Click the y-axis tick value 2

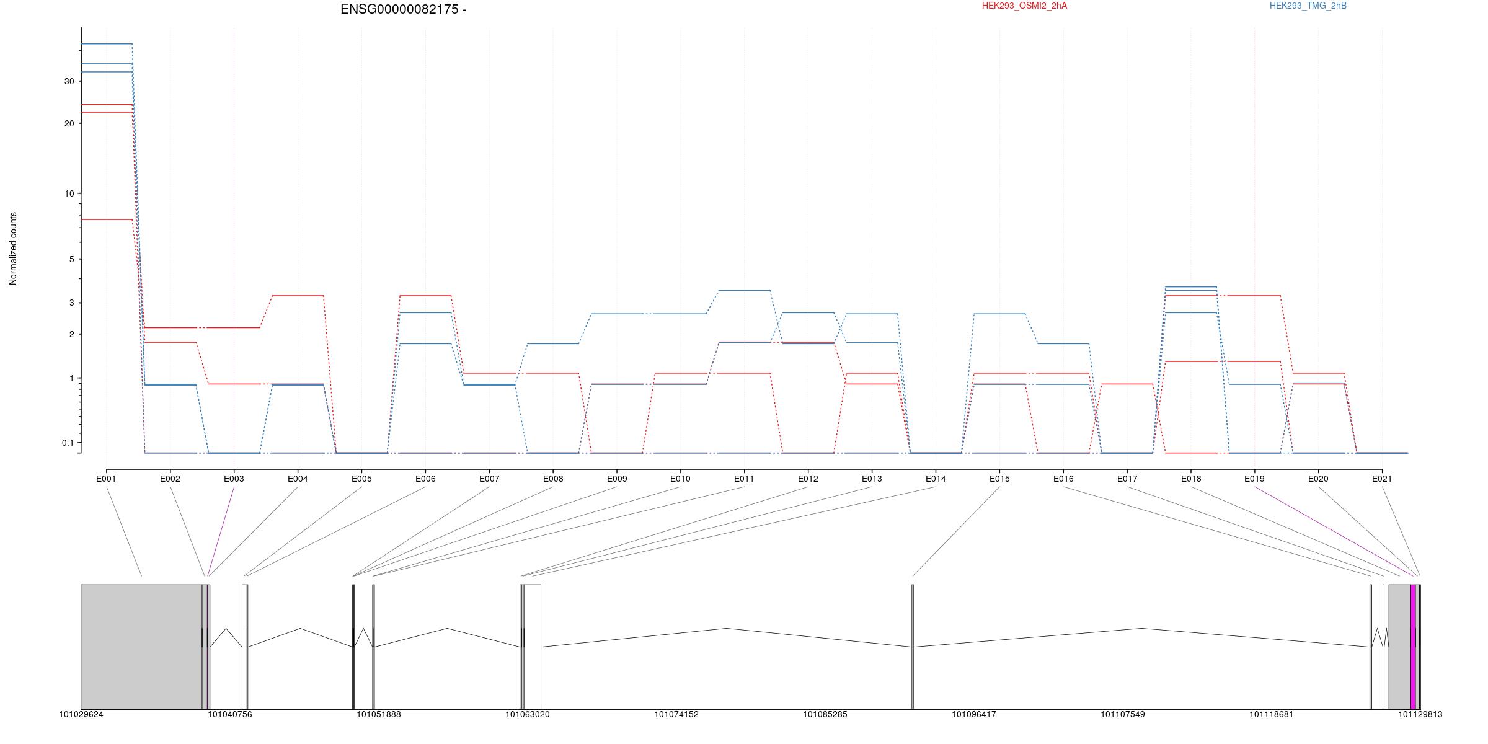coord(71,335)
